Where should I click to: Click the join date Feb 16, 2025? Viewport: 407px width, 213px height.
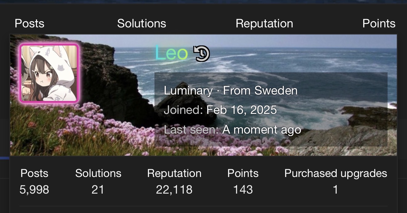click(x=241, y=110)
